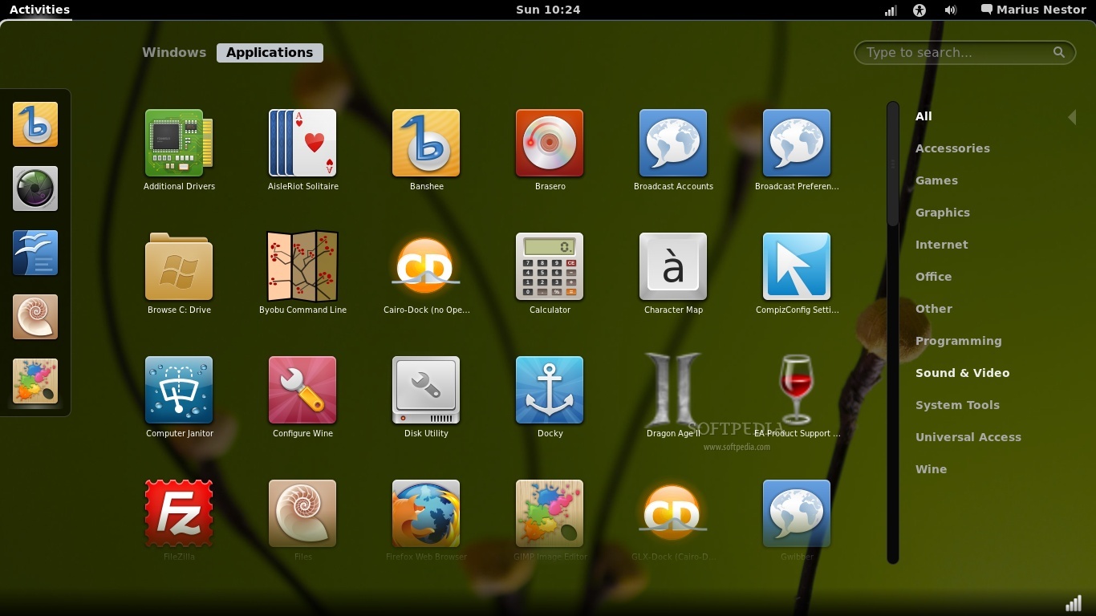Switch to the Windows tab
1096x616 pixels.
click(174, 52)
